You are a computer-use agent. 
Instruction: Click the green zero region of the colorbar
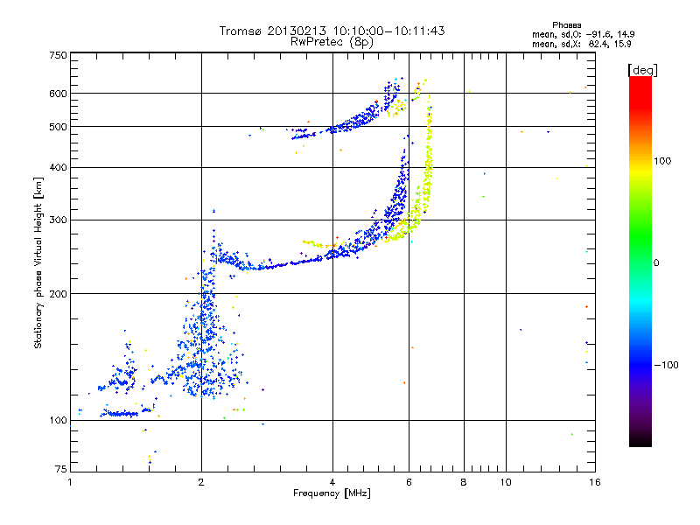(x=640, y=262)
